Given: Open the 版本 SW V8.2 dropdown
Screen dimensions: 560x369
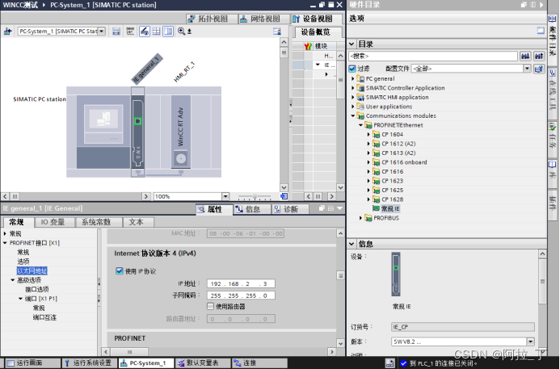Looking at the screenshot, I should click(531, 342).
